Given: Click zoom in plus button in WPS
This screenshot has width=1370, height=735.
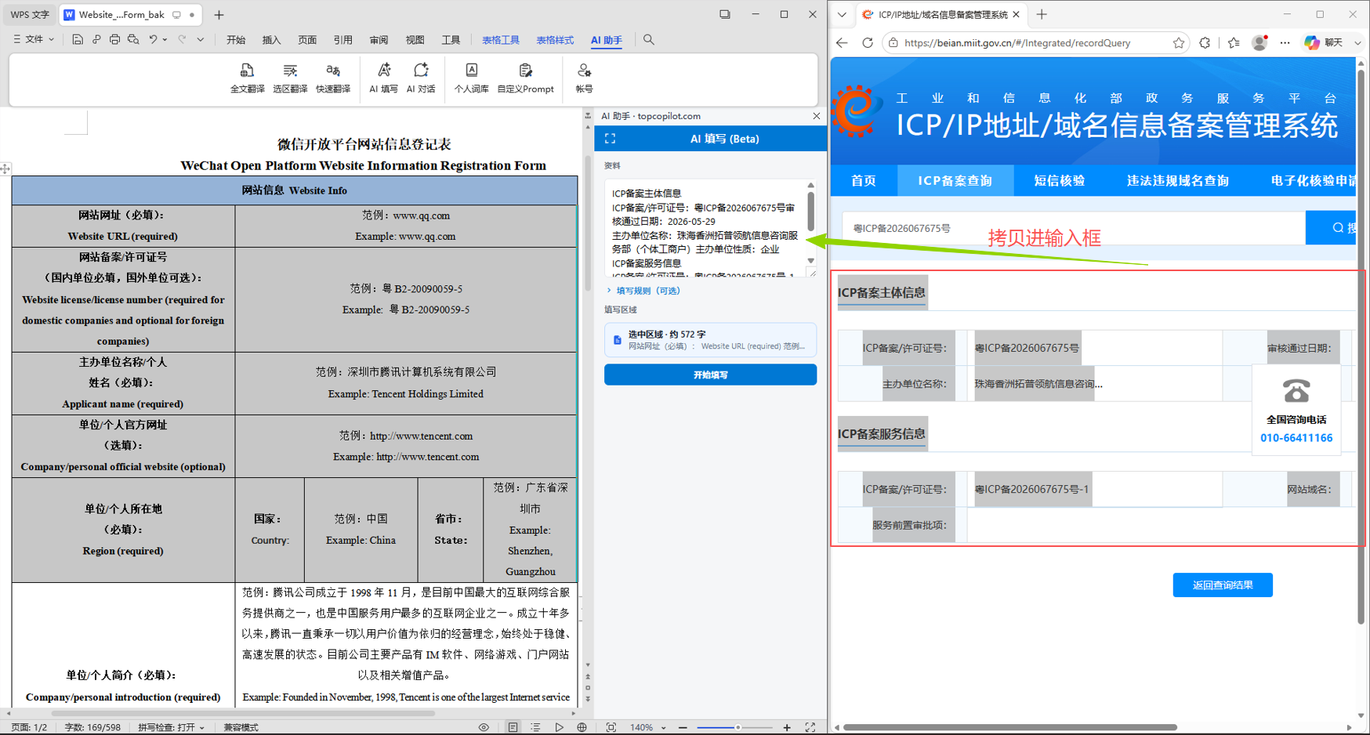Looking at the screenshot, I should click(787, 727).
